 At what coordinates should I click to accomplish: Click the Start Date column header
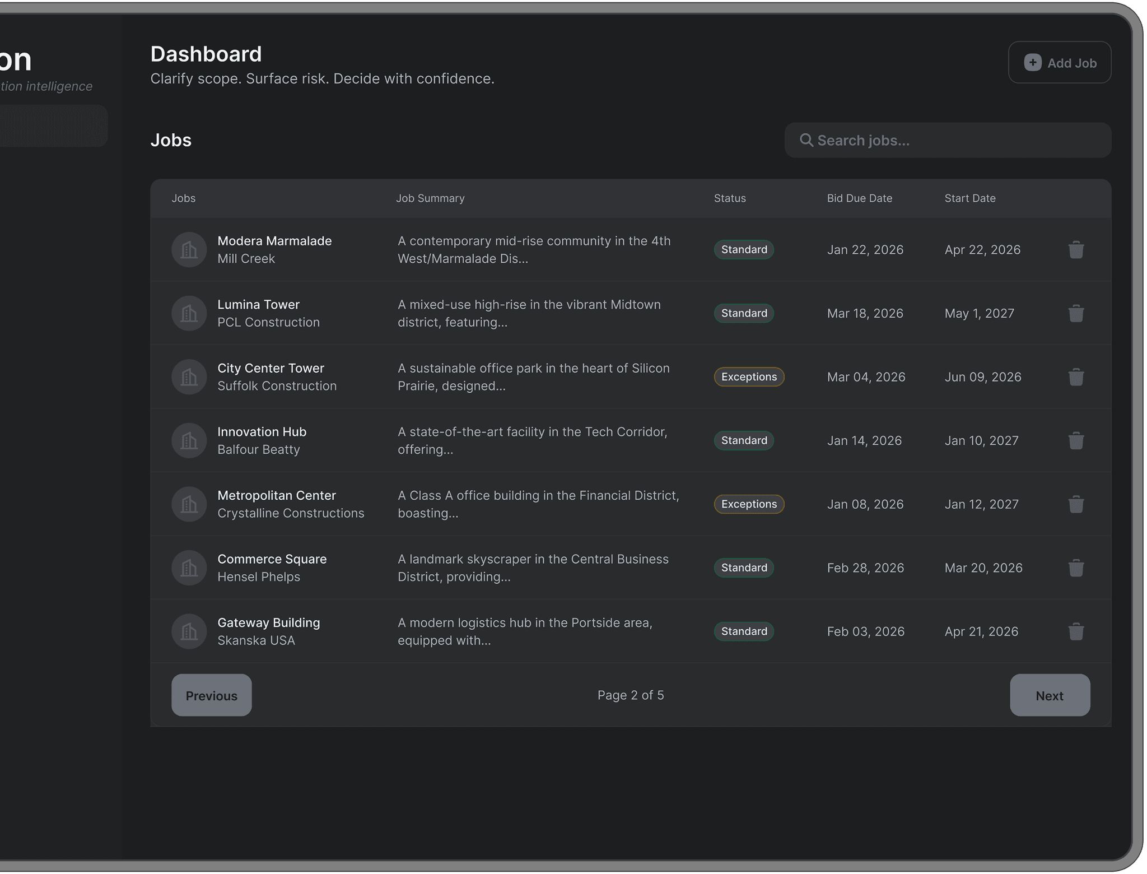tap(969, 198)
